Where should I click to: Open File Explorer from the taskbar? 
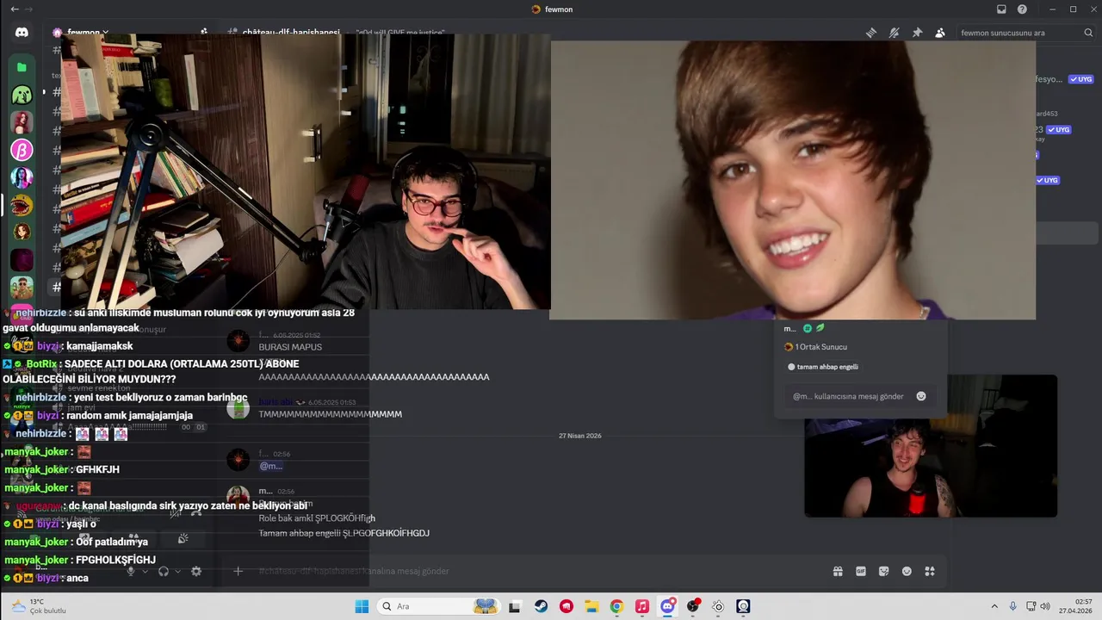click(x=591, y=606)
